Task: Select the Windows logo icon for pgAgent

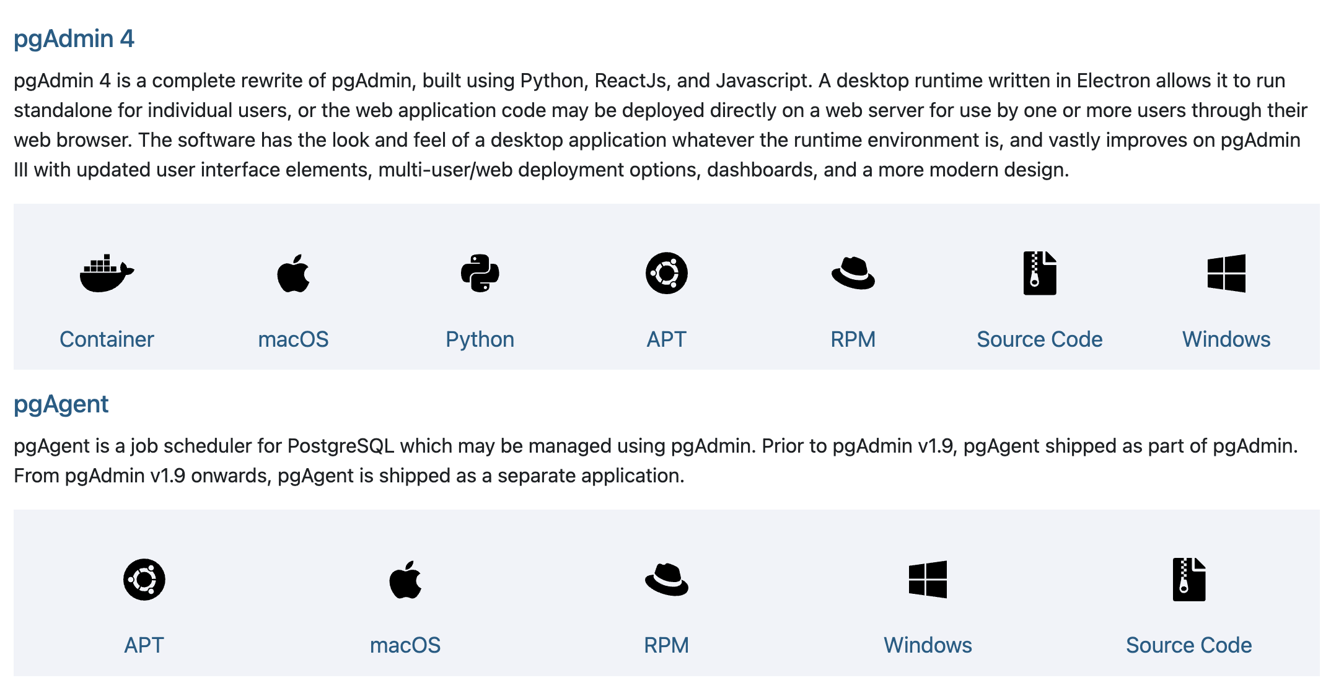Action: pos(928,580)
